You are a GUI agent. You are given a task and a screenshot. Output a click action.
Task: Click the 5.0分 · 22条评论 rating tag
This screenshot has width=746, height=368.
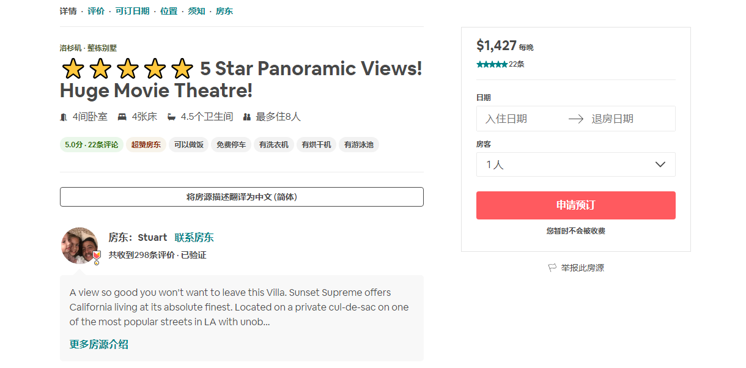[x=92, y=145]
